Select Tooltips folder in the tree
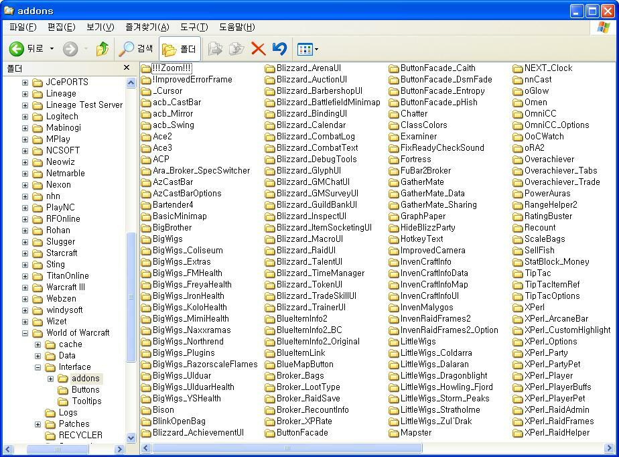 point(86,401)
